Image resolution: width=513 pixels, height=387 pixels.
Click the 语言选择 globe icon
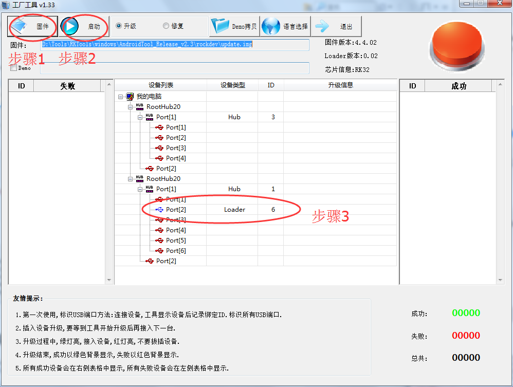click(271, 26)
